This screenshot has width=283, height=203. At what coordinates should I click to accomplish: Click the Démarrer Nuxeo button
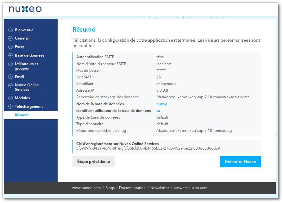(240, 162)
